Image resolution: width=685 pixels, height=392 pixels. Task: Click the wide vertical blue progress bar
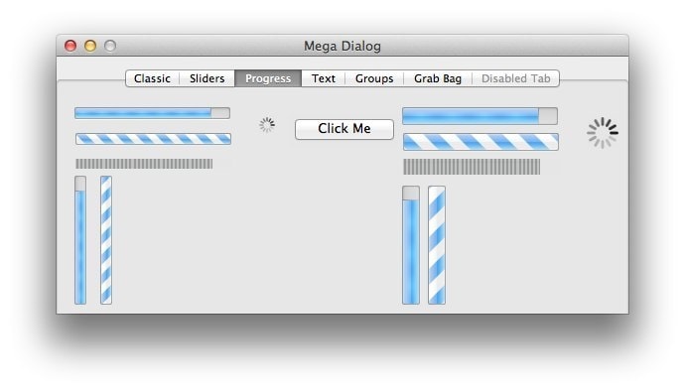(x=411, y=245)
